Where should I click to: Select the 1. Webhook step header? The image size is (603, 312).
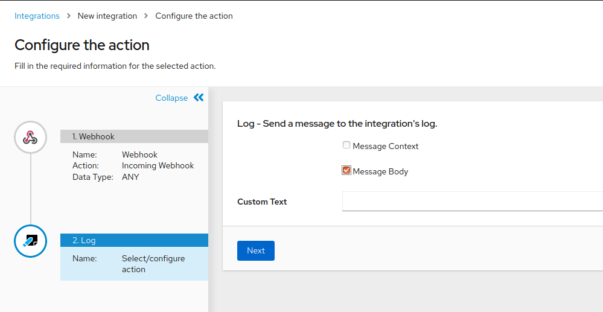(134, 136)
